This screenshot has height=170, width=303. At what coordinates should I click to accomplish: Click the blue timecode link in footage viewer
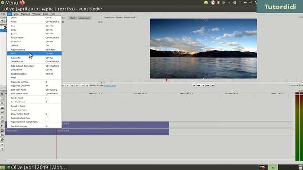110,85
